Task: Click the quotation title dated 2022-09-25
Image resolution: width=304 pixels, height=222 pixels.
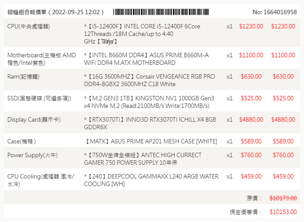Action: tap(56, 12)
